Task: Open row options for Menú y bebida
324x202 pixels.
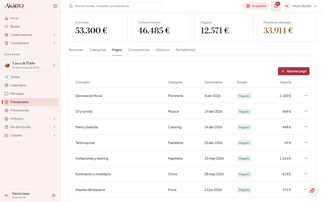Action: click(306, 127)
